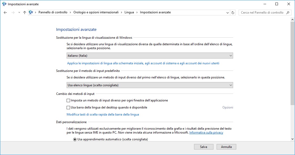Check 'Usa barra della lingua del desktop'
Viewport: 295px width, 155px height.
click(x=68, y=107)
